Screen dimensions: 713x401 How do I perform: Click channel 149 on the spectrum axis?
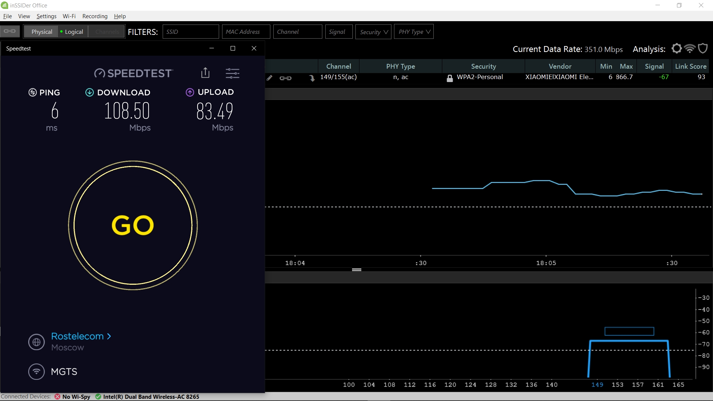click(597, 385)
